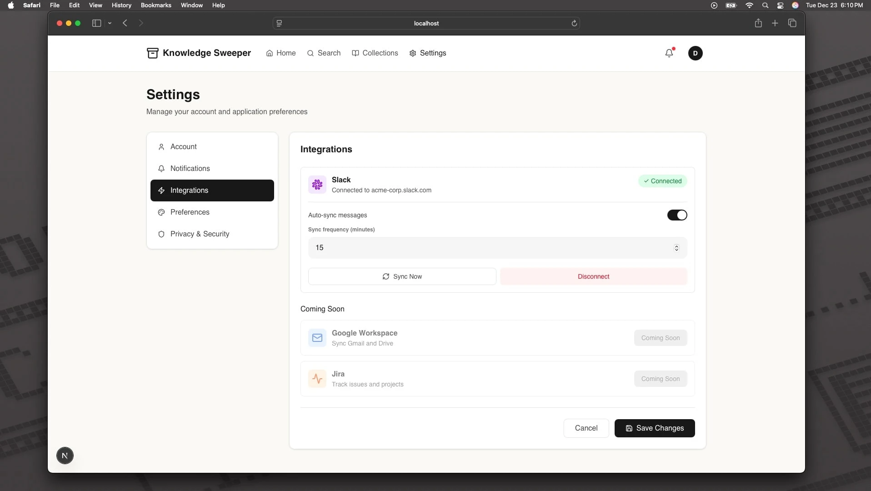Open the Apple menu
This screenshot has width=871, height=491.
[x=11, y=5]
